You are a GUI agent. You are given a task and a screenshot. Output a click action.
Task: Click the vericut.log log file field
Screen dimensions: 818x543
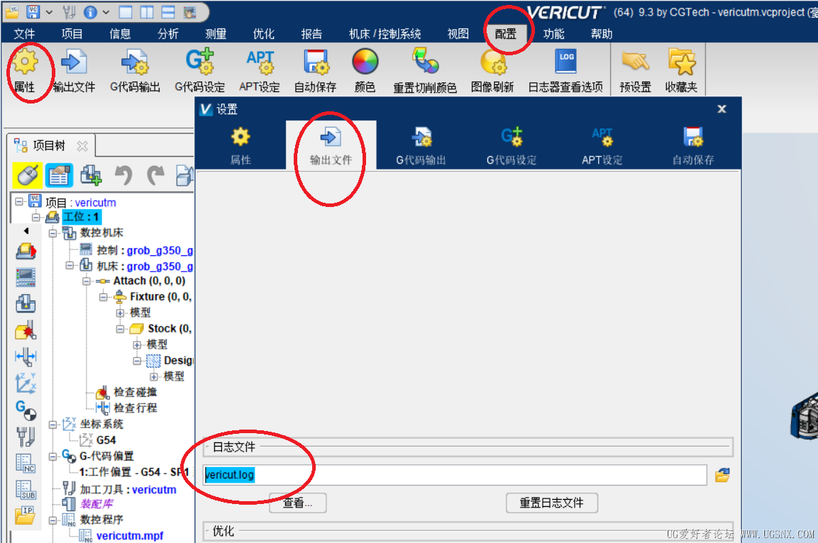455,475
